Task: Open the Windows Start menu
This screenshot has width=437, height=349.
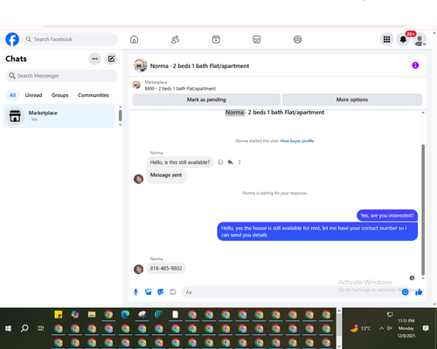Action: coord(8,328)
